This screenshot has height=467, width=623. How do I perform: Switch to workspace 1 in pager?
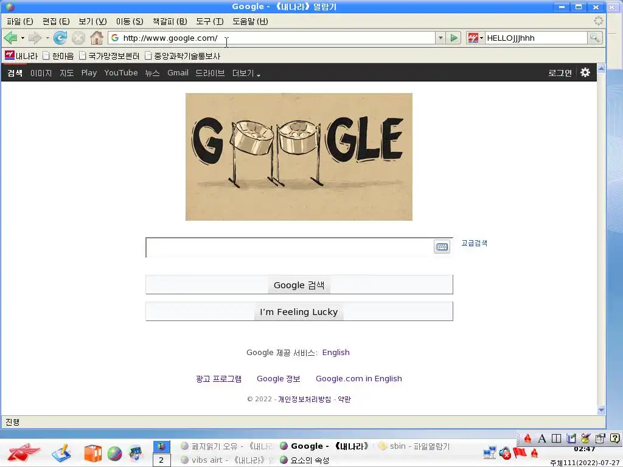(x=161, y=446)
